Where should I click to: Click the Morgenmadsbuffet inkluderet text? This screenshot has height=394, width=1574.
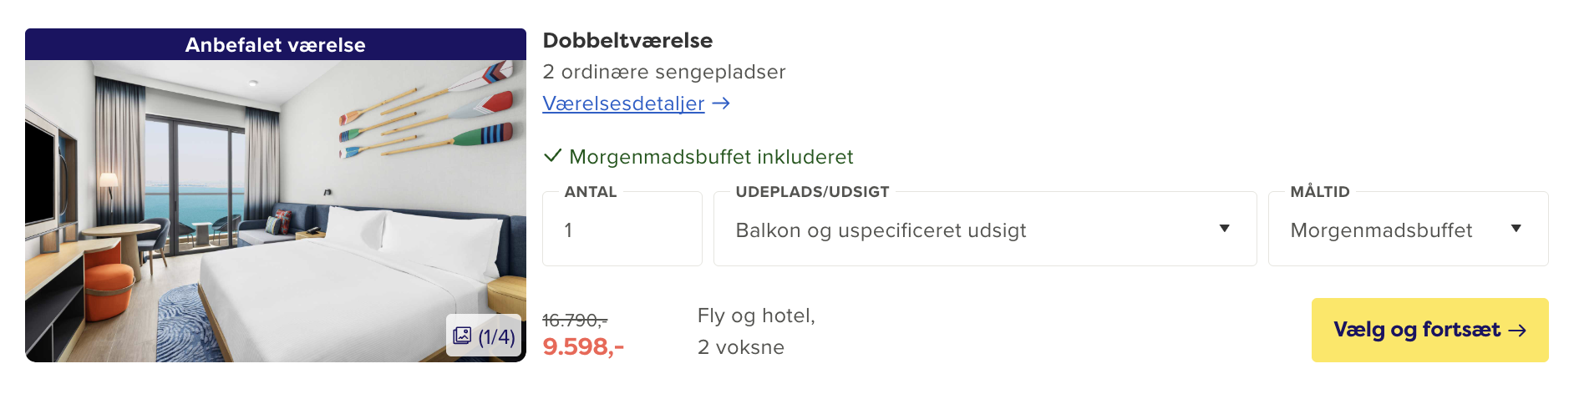click(x=711, y=157)
